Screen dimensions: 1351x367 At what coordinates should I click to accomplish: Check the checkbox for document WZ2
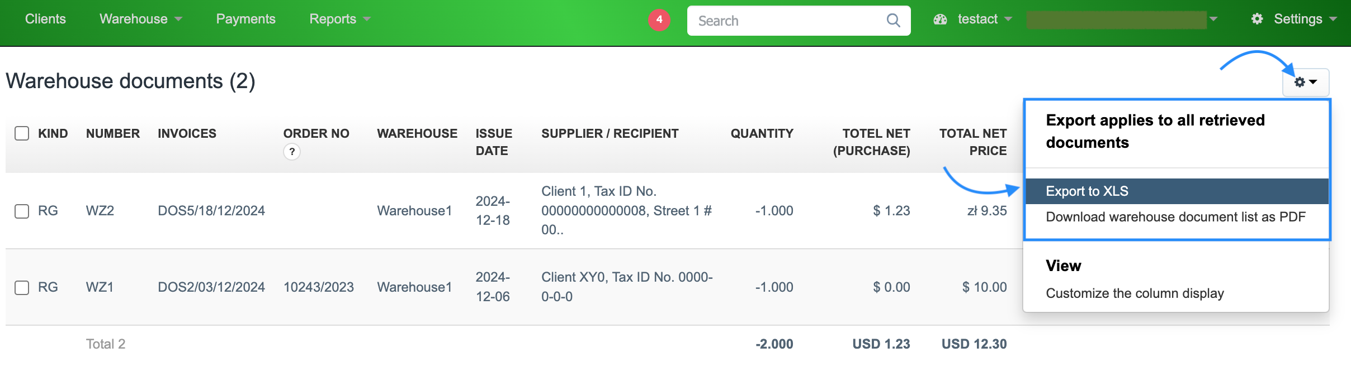[x=22, y=211]
